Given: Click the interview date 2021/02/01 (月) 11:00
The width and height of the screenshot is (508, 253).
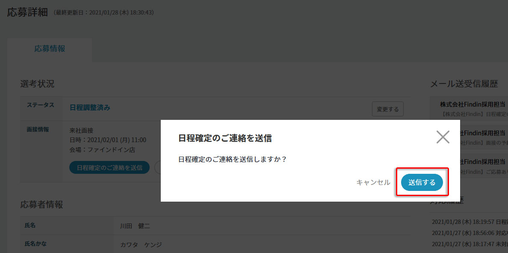Looking at the screenshot, I should tap(108, 140).
